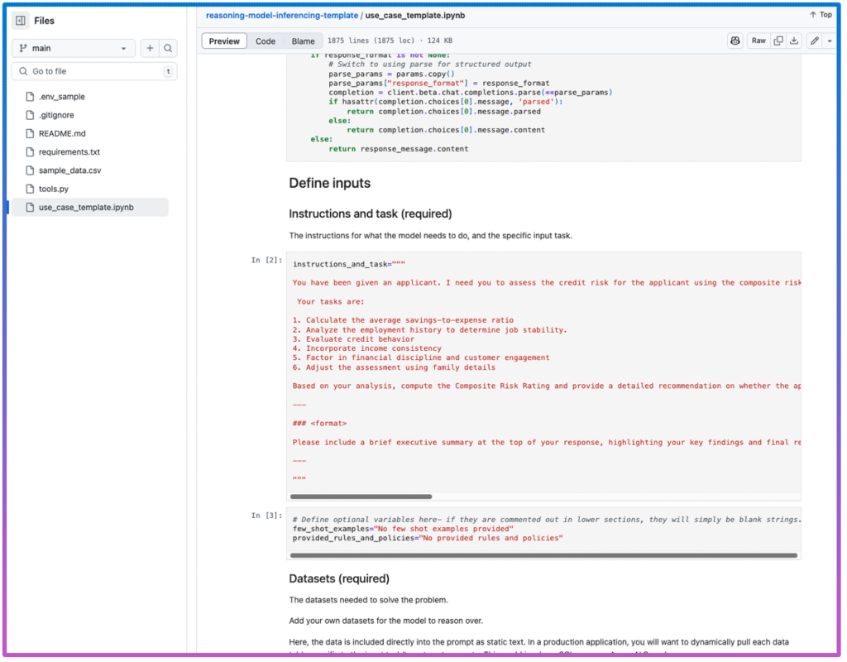Edit file with the pencil icon
Image resolution: width=847 pixels, height=662 pixels.
(815, 41)
